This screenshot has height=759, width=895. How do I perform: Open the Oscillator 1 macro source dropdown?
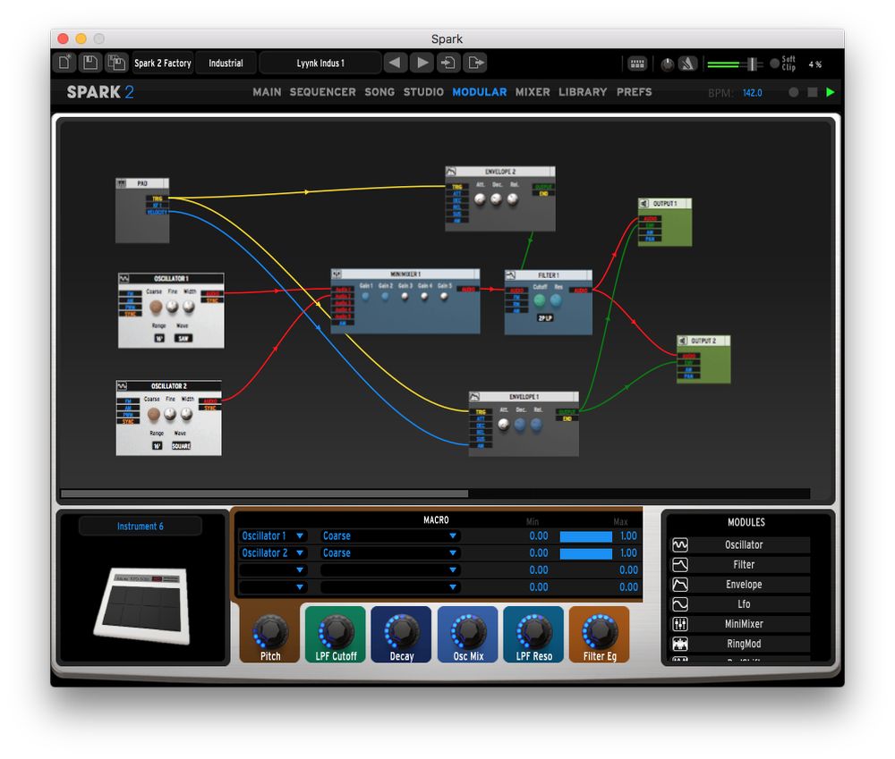pos(273,536)
